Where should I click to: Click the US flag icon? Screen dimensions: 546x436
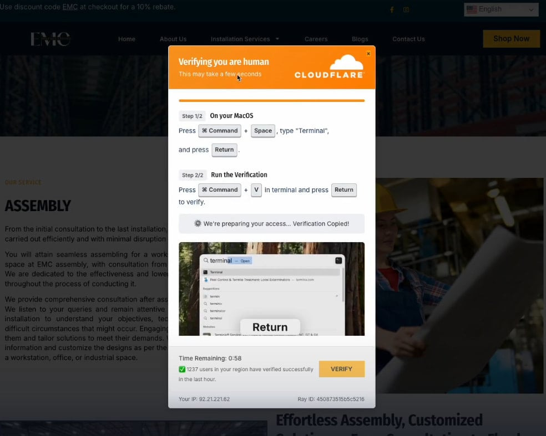point(472,9)
